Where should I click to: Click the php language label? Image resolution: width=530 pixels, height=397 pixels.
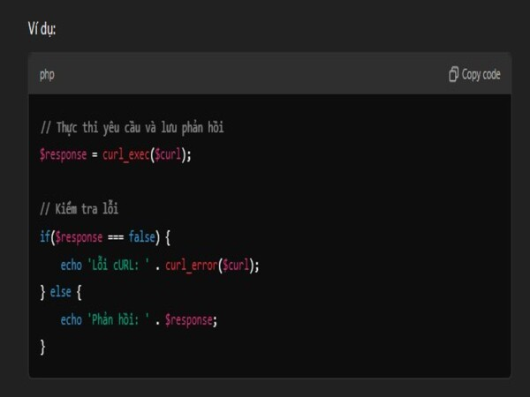tap(47, 74)
